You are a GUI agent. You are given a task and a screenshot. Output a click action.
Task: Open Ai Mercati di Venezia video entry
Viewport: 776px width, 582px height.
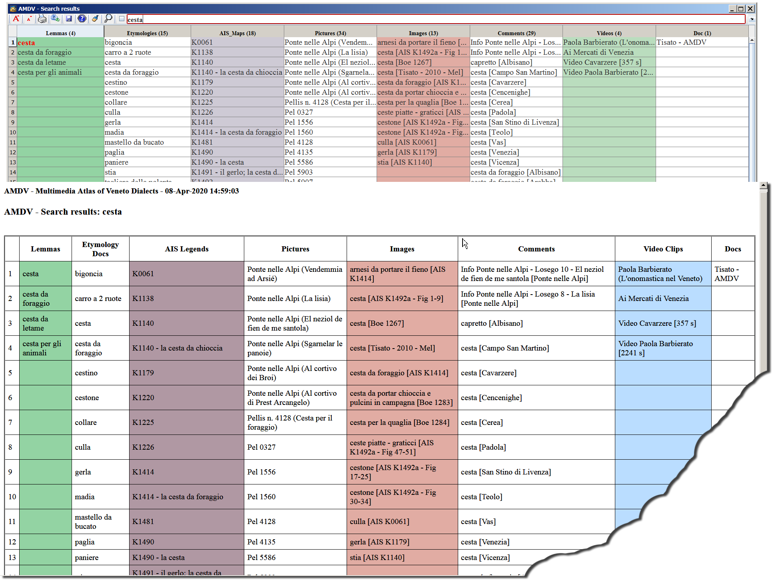pyautogui.click(x=598, y=52)
